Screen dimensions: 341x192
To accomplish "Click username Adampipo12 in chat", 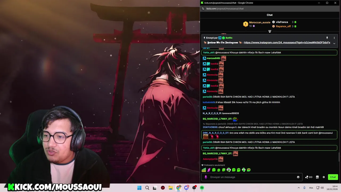I will pos(210,159).
